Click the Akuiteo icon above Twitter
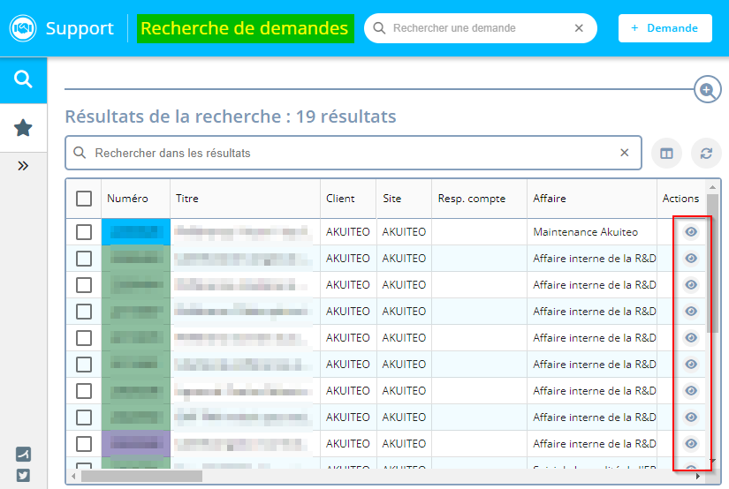 pos(23,455)
